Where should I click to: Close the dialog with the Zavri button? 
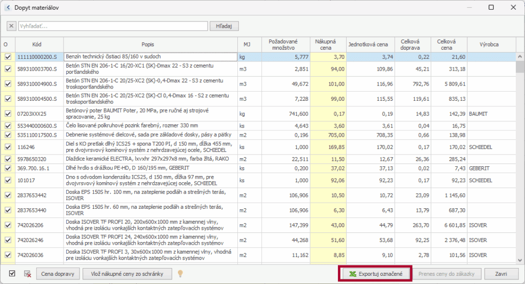click(501, 274)
